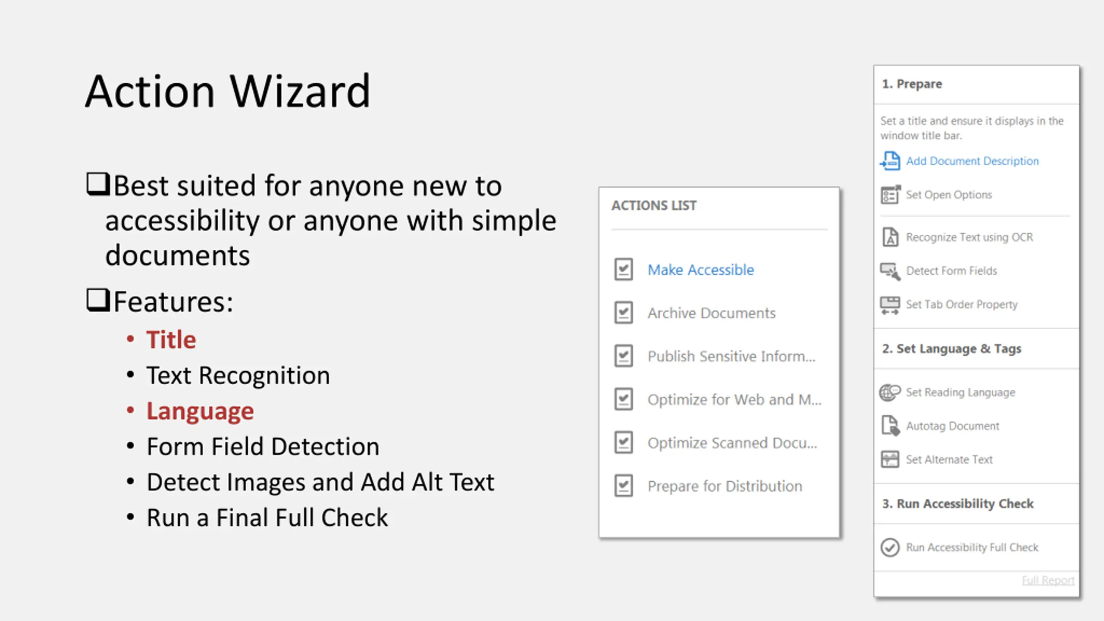Click the checkbox icon beside Prepare for Distribution

point(624,486)
